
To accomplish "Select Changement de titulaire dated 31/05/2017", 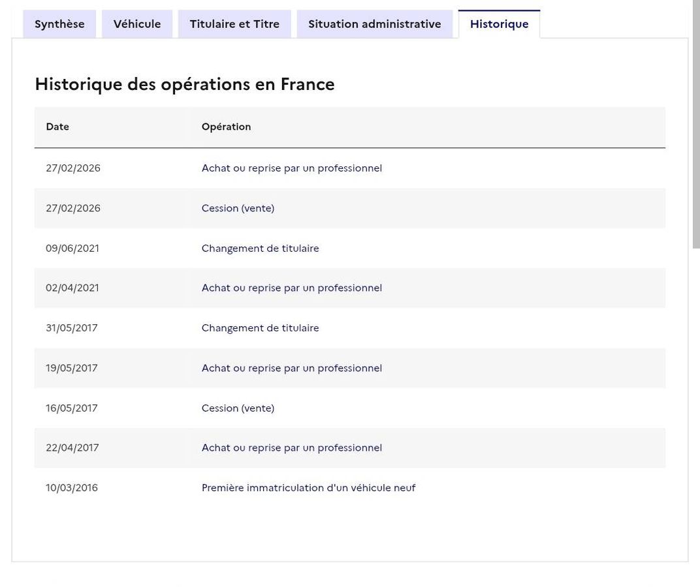I will [x=260, y=328].
